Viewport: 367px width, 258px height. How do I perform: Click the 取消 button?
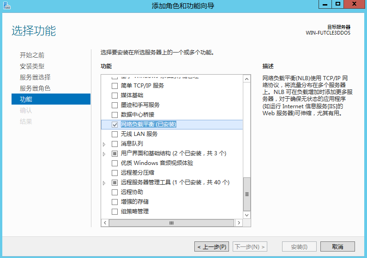coord(337,246)
